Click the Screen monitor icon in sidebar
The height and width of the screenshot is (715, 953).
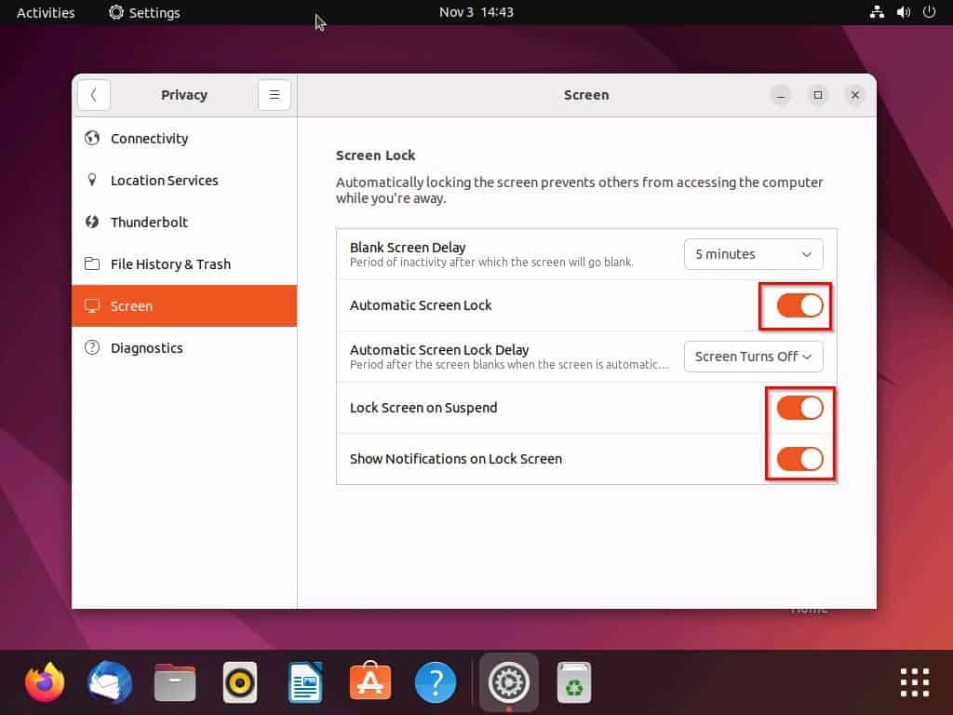92,305
